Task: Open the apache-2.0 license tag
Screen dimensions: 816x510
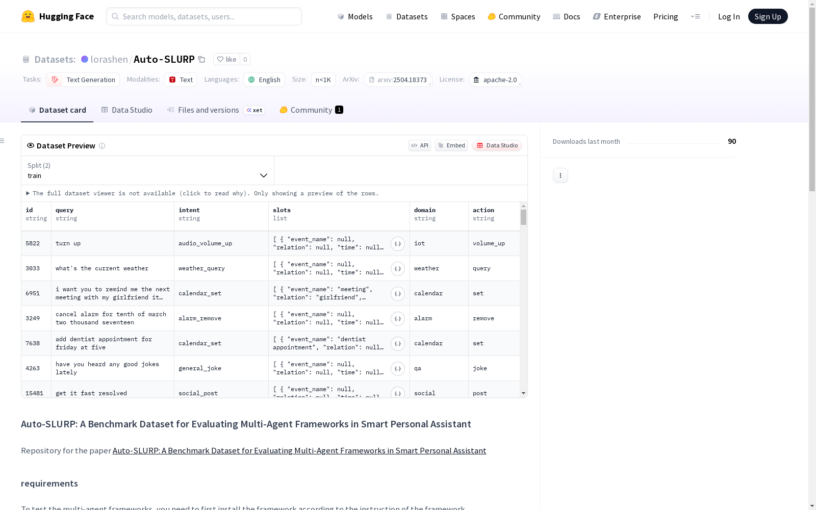Action: tap(495, 80)
